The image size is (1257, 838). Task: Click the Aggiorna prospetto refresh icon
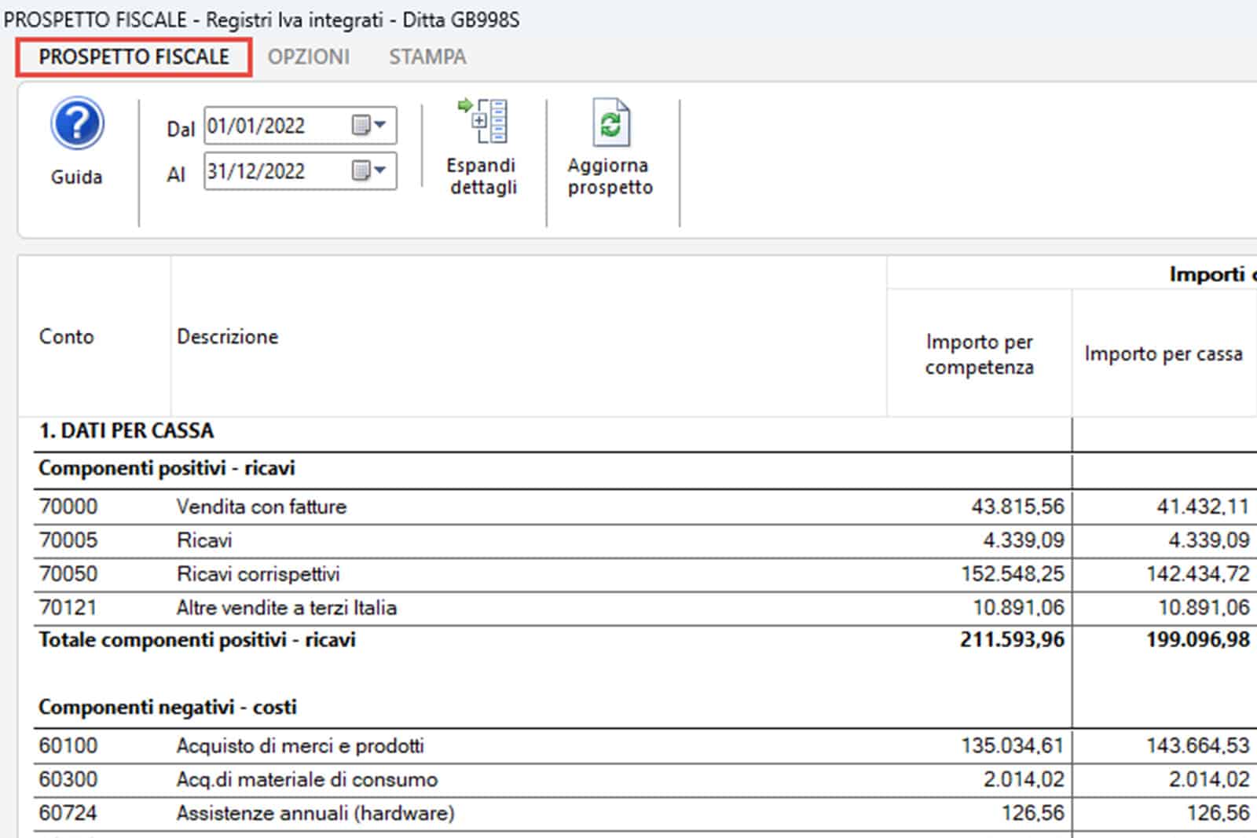coord(610,123)
